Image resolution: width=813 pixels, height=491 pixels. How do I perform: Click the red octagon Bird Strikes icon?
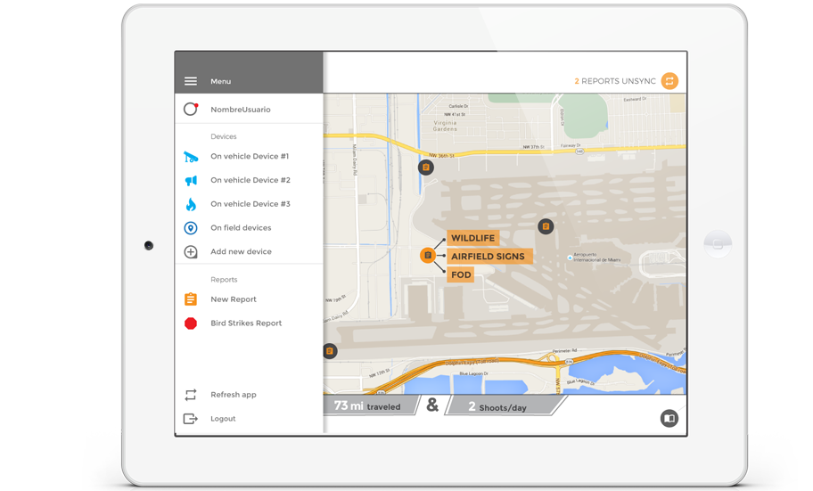(x=191, y=323)
